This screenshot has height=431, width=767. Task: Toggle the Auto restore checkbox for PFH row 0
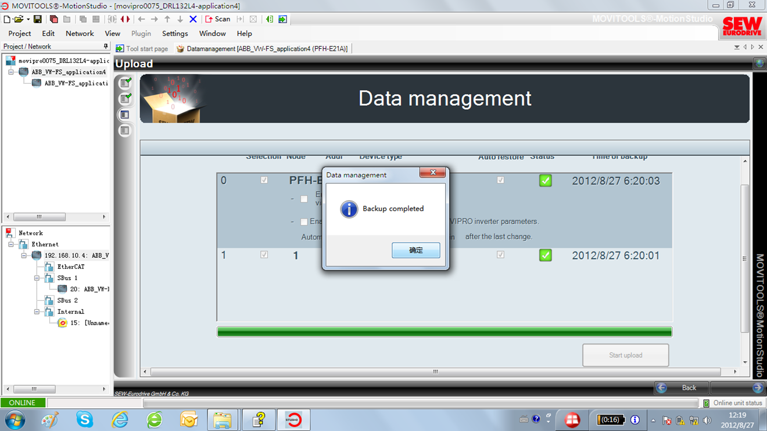click(500, 180)
